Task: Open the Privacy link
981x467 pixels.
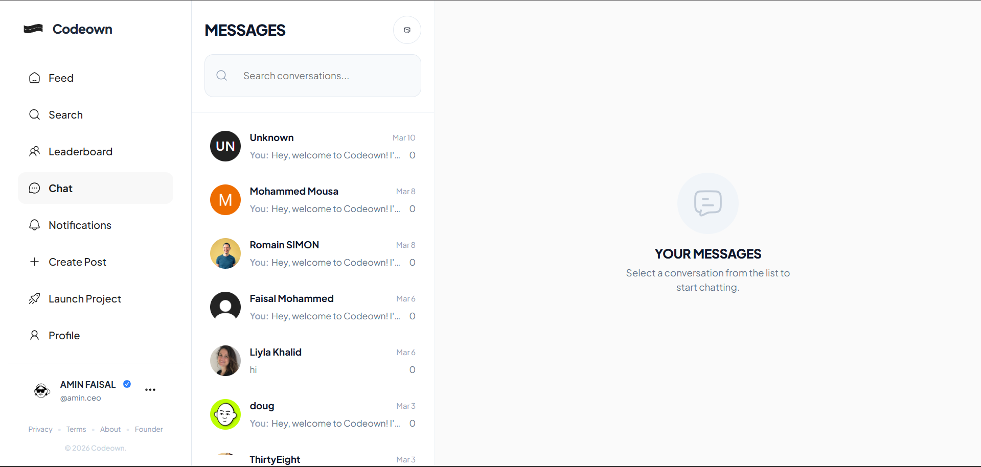Action: (x=40, y=429)
